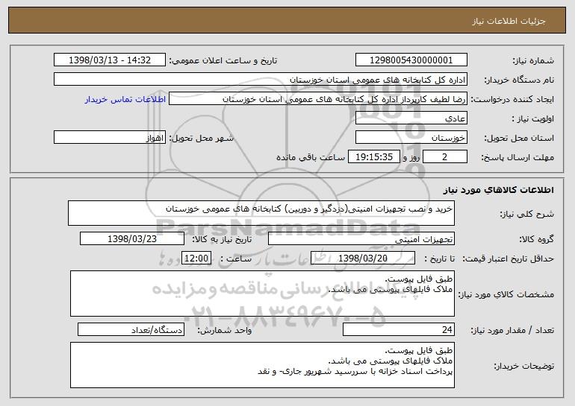575x406 pixels.
Task: Click the request creator field رضا لطیف
Action: click(318, 99)
